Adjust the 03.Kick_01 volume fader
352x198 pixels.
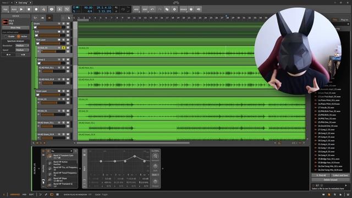click(x=53, y=52)
